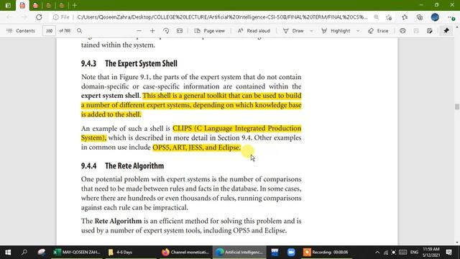Viewport: 460px width, 259px height.
Task: Switch to the second browser tab
Action: 36,5
